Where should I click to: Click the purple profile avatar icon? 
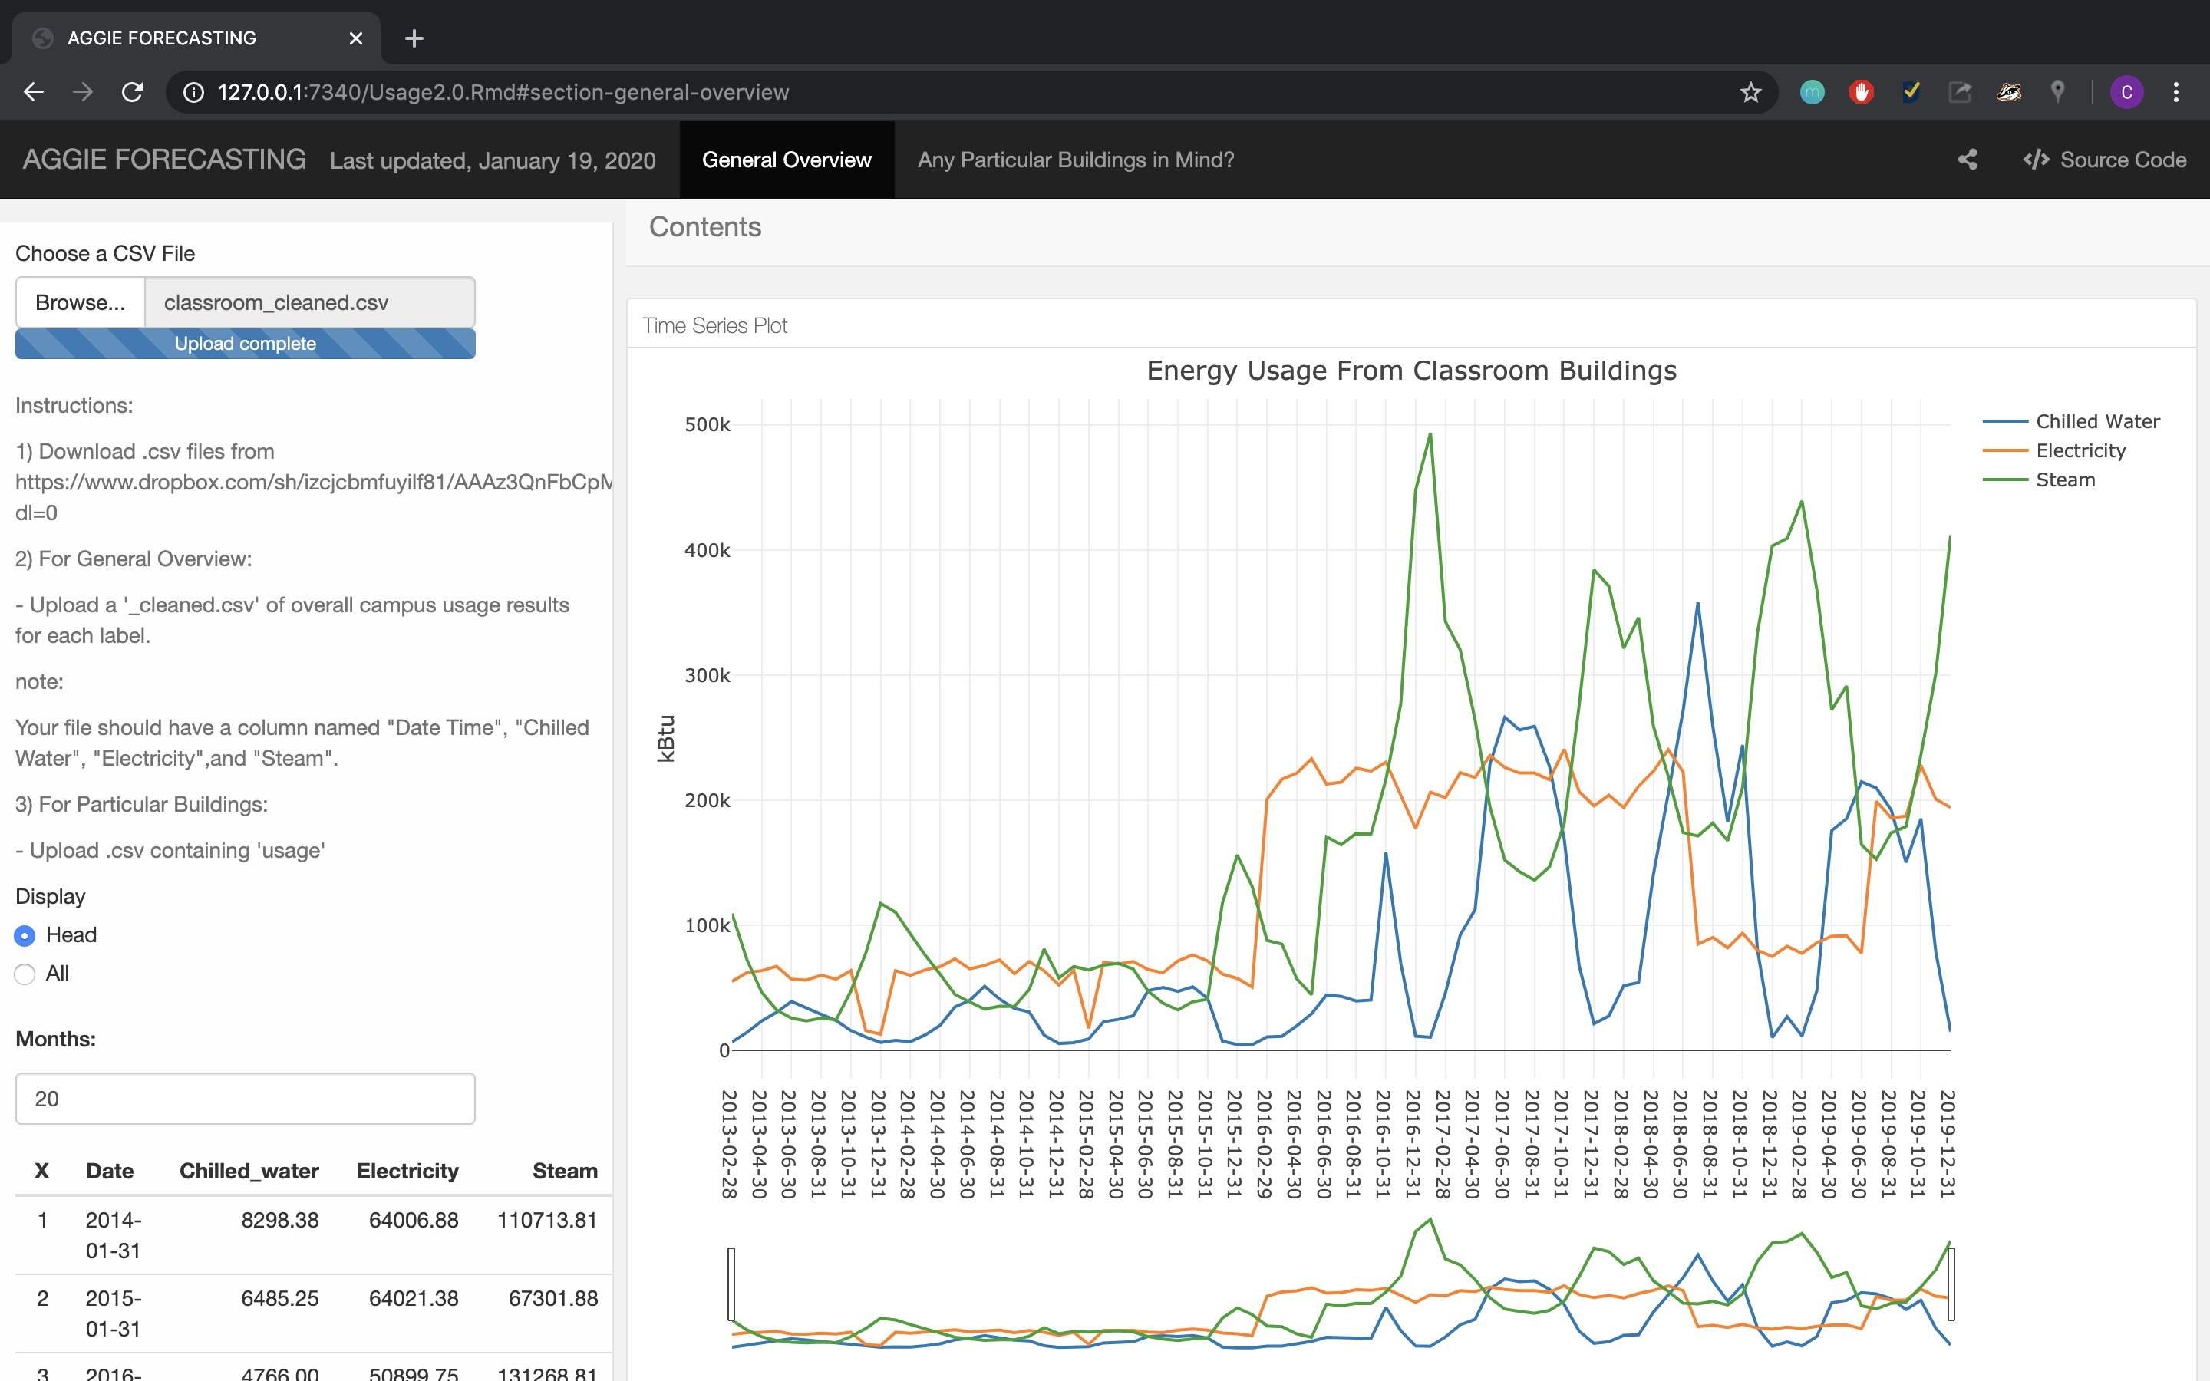click(2126, 92)
